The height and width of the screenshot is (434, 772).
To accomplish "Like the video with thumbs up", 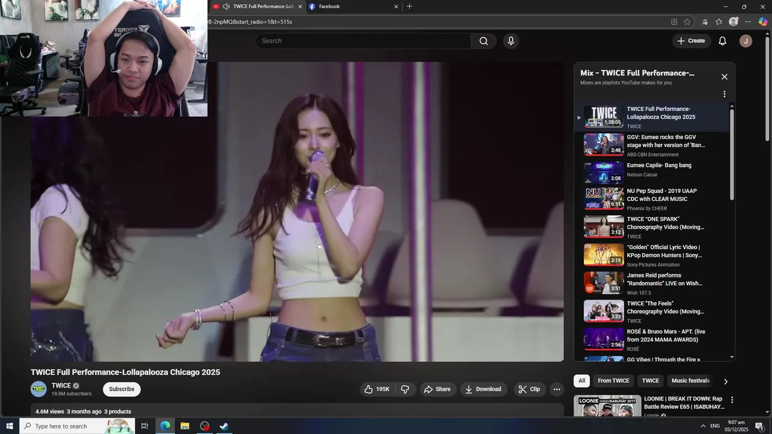I will click(x=377, y=389).
